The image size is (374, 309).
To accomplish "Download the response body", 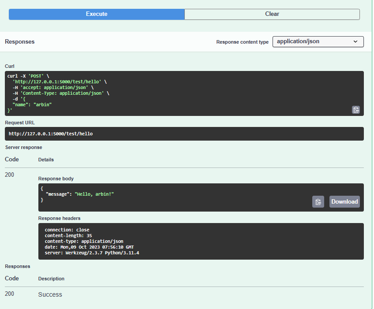I will 344,202.
